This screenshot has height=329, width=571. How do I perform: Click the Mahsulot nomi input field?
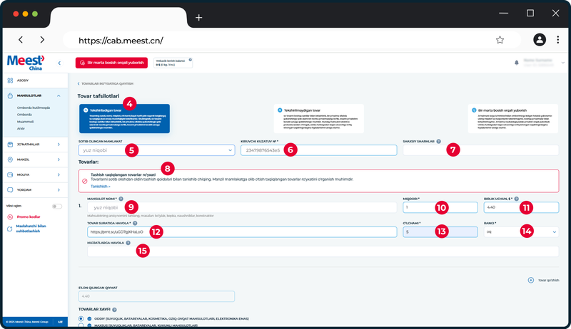242,207
